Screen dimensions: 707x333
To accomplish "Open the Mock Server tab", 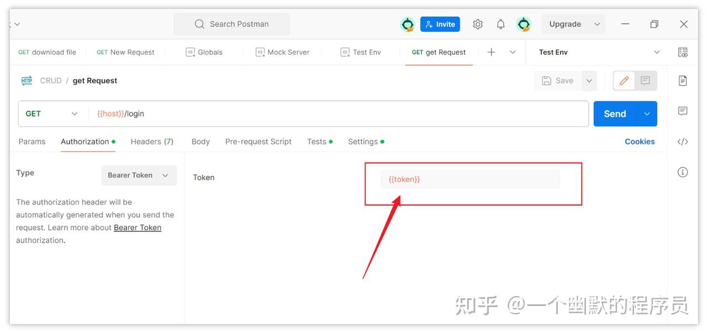I will pos(282,52).
